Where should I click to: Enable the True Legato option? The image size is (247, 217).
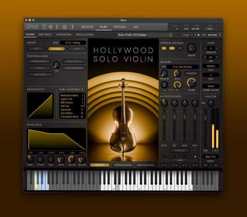click(x=74, y=61)
